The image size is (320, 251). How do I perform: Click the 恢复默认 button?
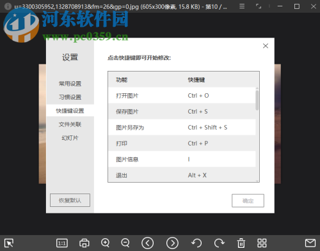pyautogui.click(x=70, y=200)
